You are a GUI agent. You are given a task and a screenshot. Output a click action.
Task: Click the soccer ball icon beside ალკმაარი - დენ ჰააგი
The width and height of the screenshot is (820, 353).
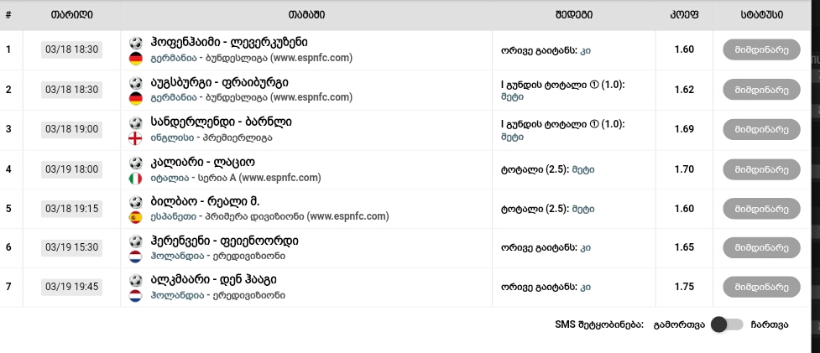click(x=136, y=279)
